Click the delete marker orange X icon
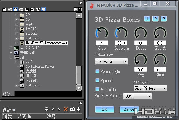Screen dimensions: 179x120 [66, 109]
